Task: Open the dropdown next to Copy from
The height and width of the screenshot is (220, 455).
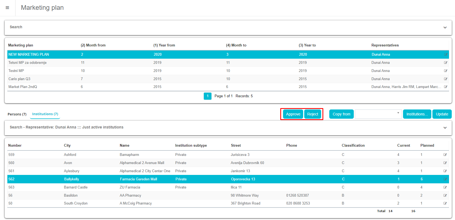Action: point(378,114)
